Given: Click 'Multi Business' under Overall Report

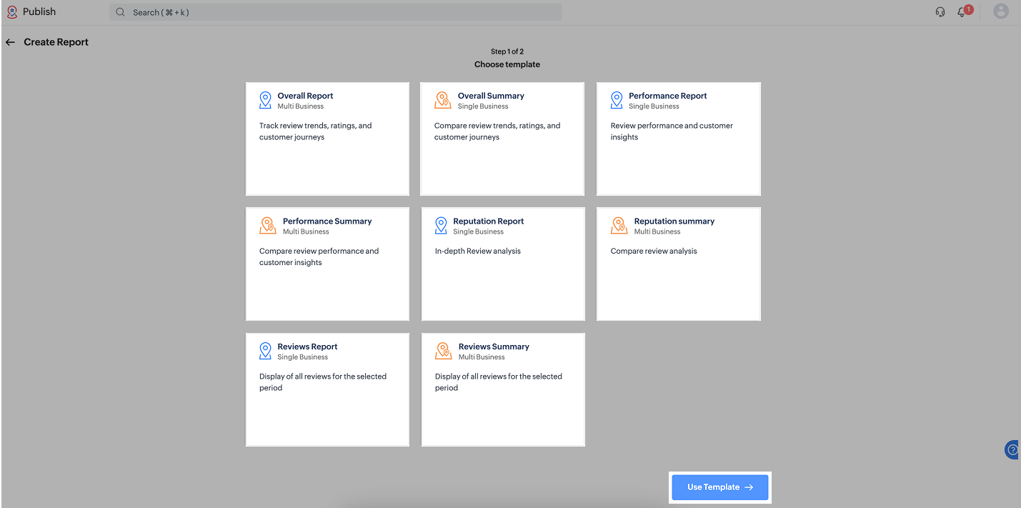Looking at the screenshot, I should click(x=301, y=106).
